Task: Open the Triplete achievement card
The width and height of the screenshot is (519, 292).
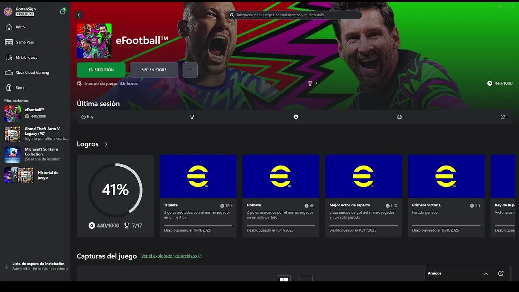Action: coord(198,196)
